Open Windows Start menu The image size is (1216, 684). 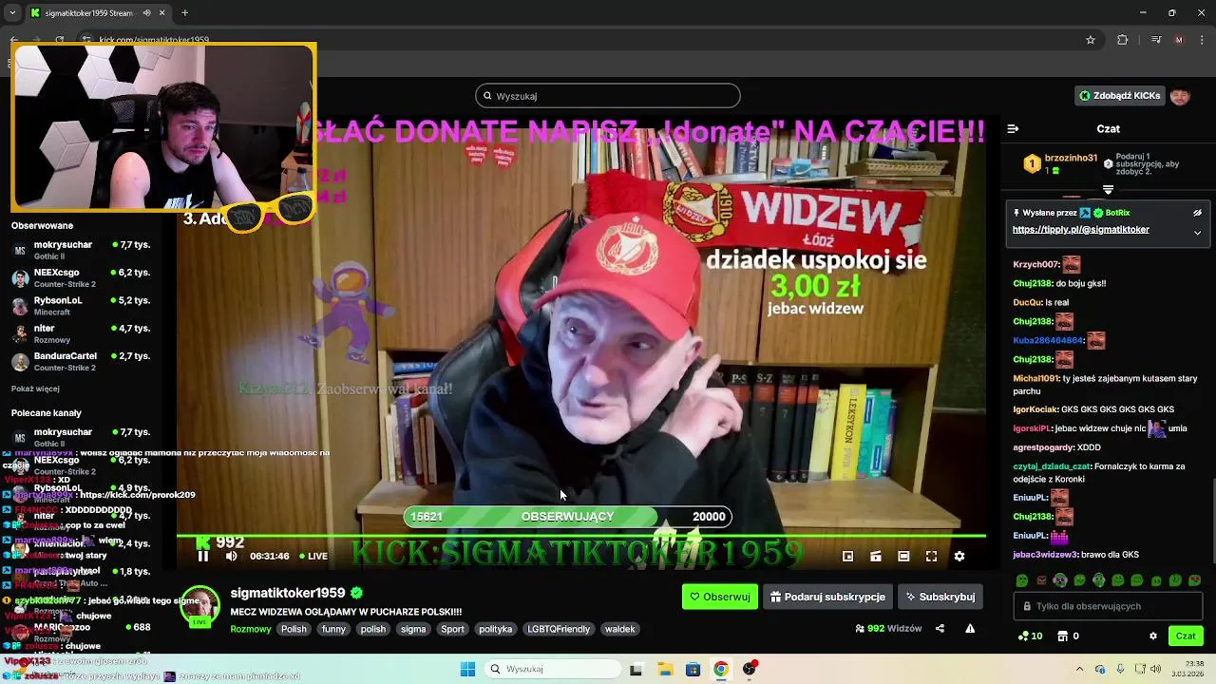click(x=467, y=670)
